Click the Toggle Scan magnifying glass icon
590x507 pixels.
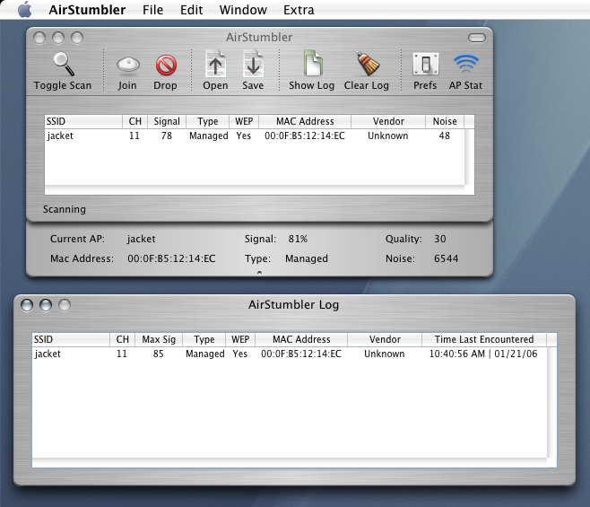point(62,66)
